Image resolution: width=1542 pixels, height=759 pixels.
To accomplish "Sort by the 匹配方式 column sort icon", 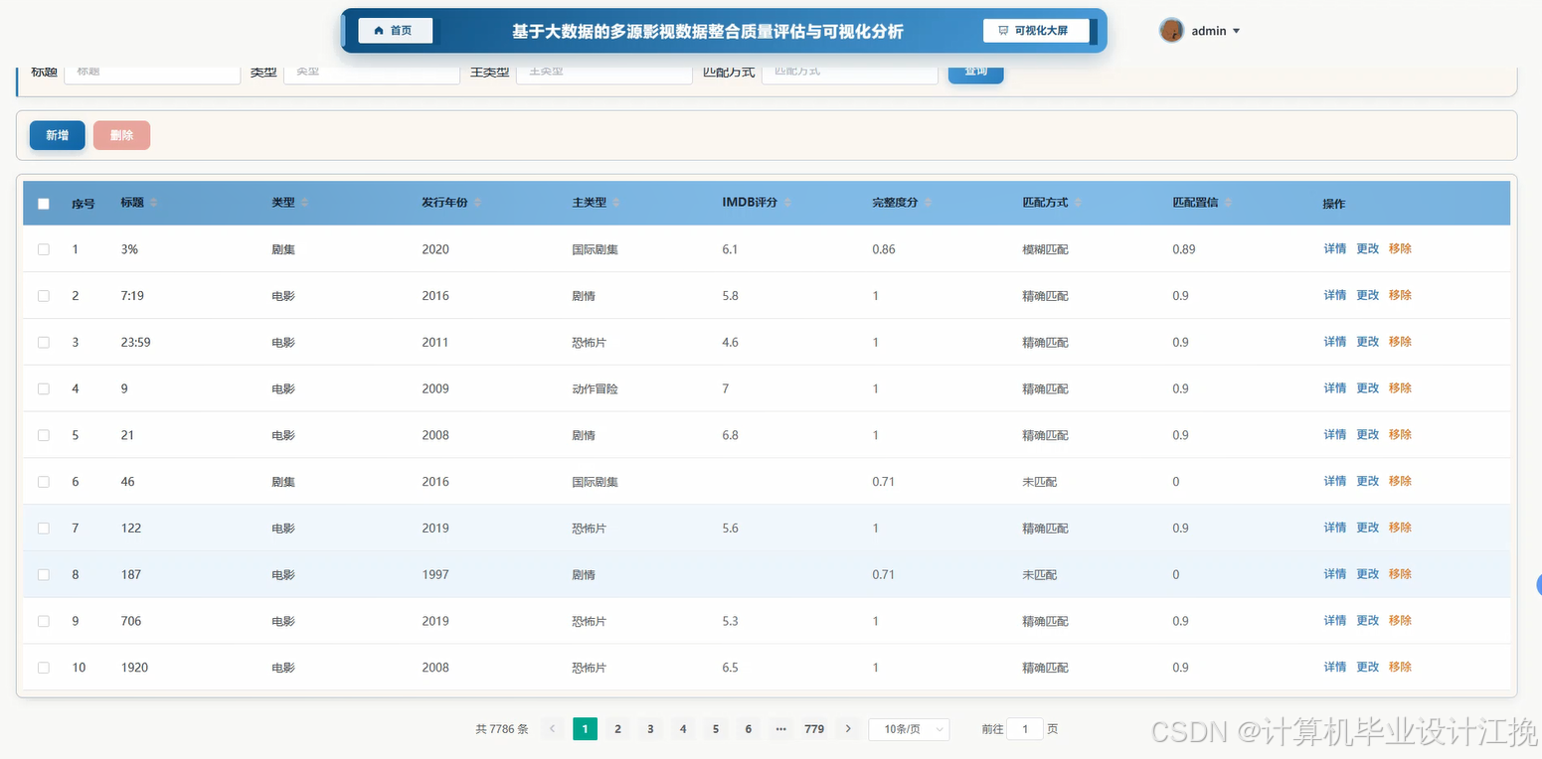I will click(x=1078, y=203).
